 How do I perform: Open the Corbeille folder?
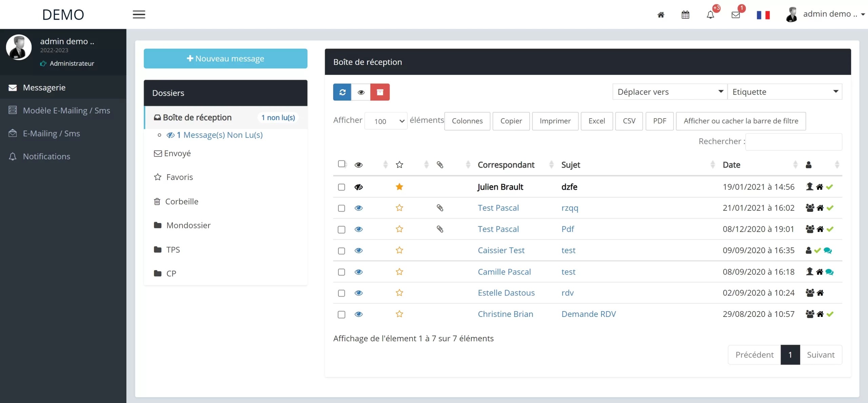point(181,201)
